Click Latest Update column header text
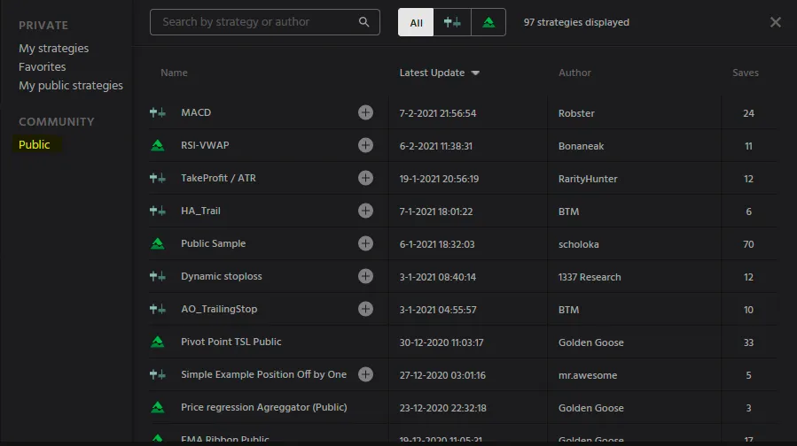Screen dimensions: 797x446 [x=432, y=73]
